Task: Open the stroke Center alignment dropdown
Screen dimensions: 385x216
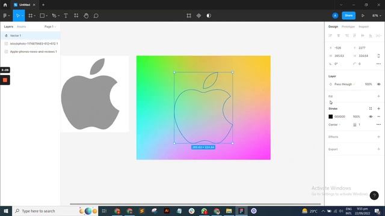Action: [334, 125]
